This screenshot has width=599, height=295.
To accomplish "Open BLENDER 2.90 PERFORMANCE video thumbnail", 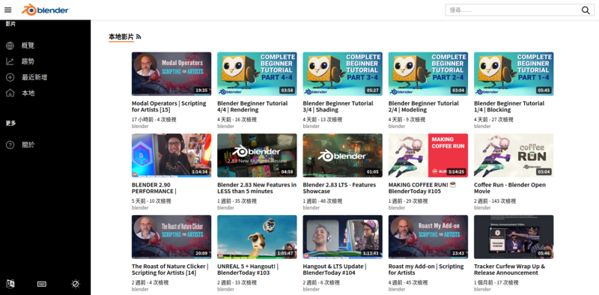I will tap(171, 155).
